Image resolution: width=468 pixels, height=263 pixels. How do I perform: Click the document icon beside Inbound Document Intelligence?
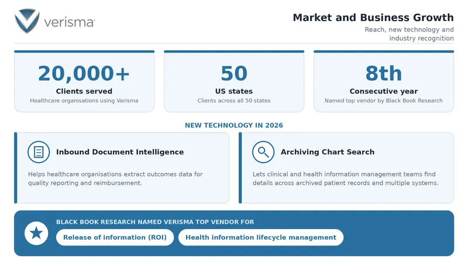coord(39,152)
